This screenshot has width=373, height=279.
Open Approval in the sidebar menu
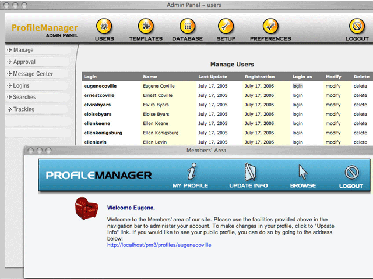pyautogui.click(x=24, y=62)
